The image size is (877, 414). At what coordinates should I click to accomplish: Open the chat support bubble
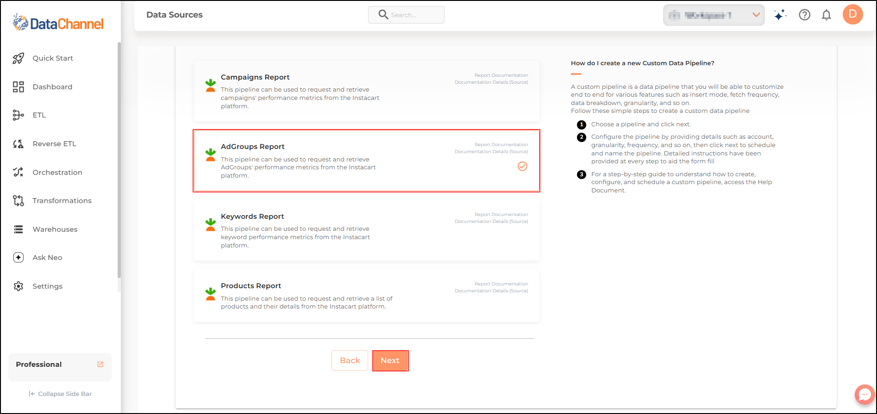point(864,395)
